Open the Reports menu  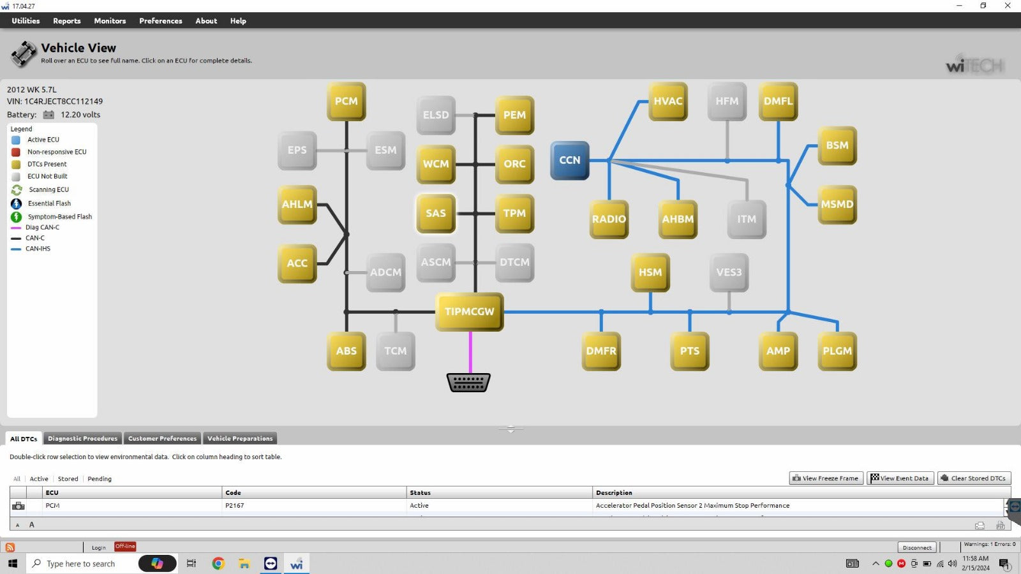click(67, 21)
